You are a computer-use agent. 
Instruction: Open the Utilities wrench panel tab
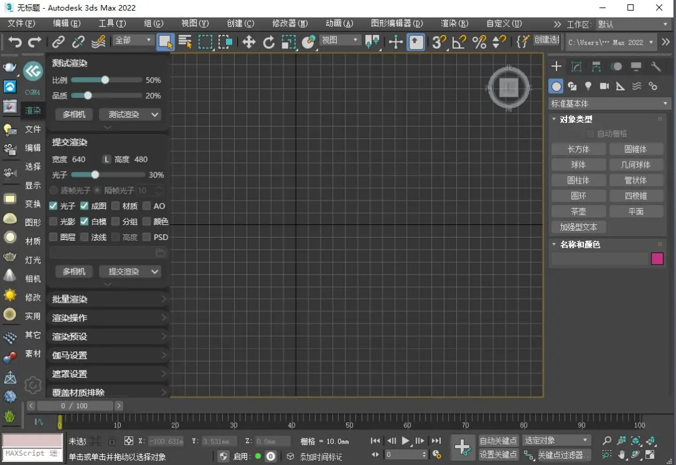tap(656, 66)
